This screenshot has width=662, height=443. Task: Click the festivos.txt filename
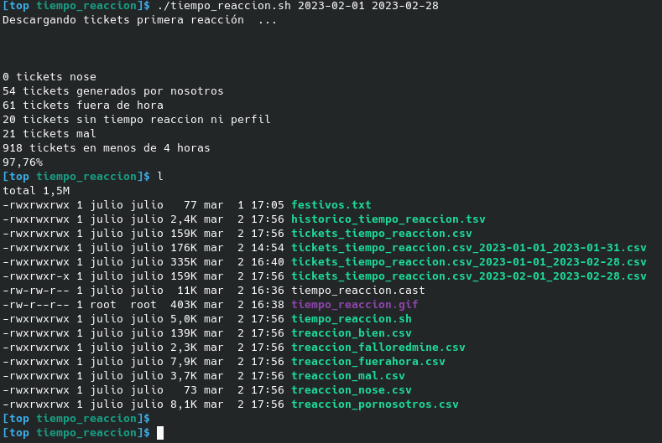pos(331,205)
